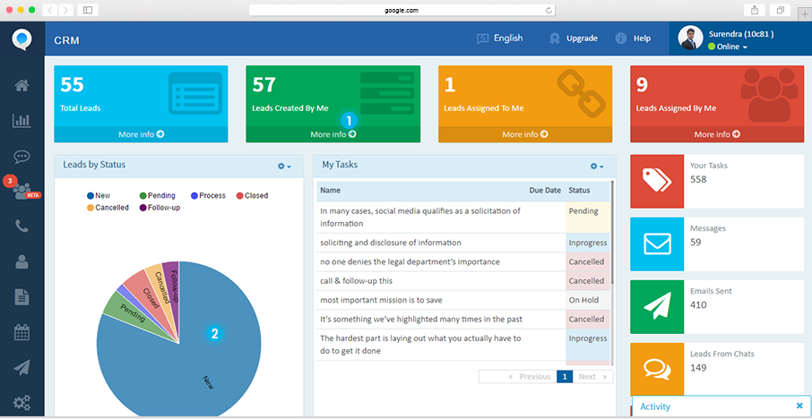This screenshot has width=812, height=419.
Task: Open the chat bubble sidebar icon
Action: coord(22,156)
